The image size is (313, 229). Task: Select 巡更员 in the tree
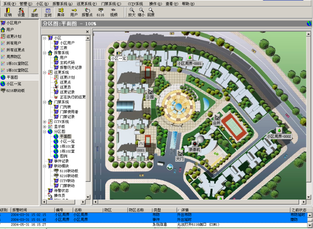click(65, 87)
